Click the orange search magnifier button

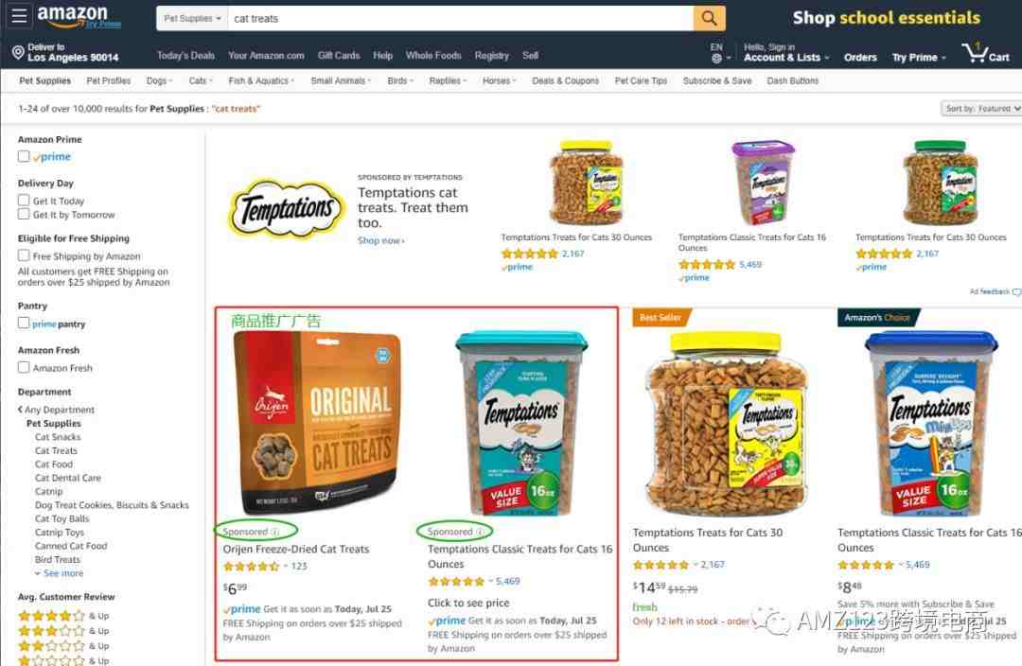709,18
